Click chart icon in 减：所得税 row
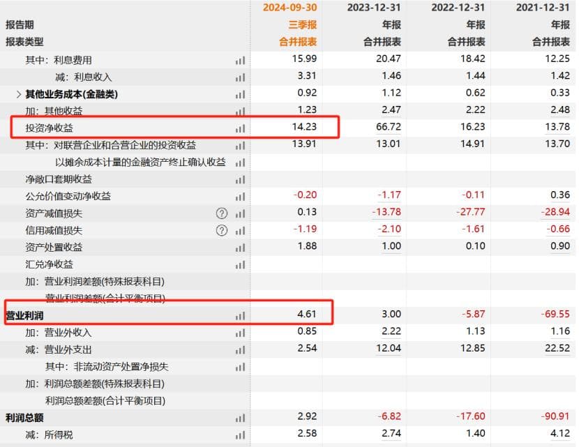This screenshot has width=579, height=447. click(240, 435)
